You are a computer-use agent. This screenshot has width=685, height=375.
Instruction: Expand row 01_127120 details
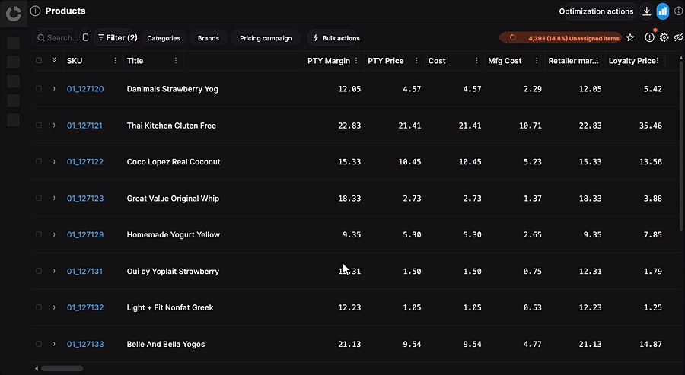coord(54,89)
